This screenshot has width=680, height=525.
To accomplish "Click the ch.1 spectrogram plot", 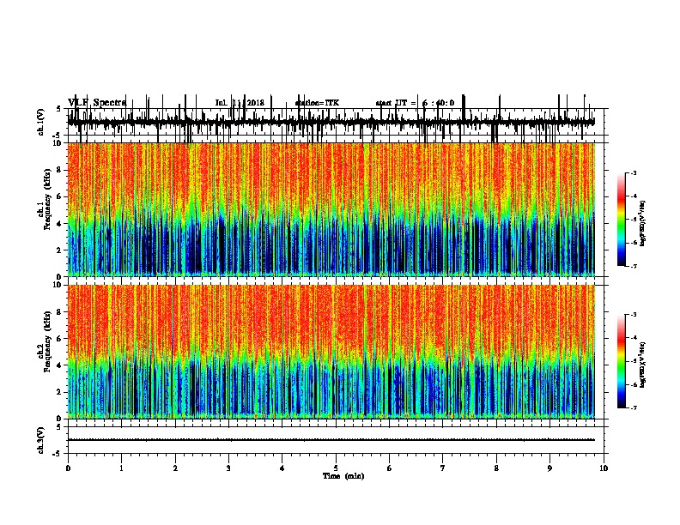I will 331,209.
